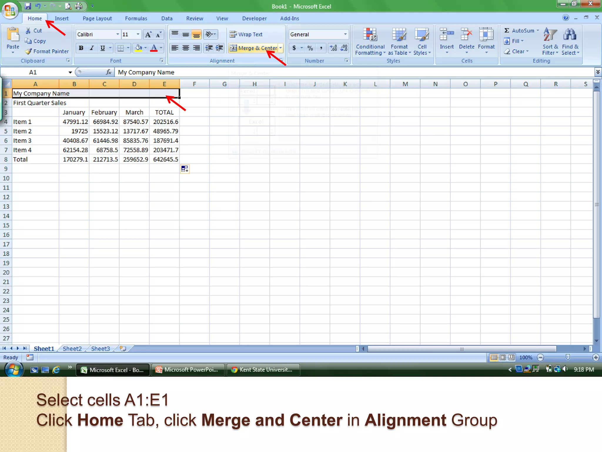Image resolution: width=602 pixels, height=452 pixels.
Task: Open Find & Select options
Action: click(x=570, y=41)
